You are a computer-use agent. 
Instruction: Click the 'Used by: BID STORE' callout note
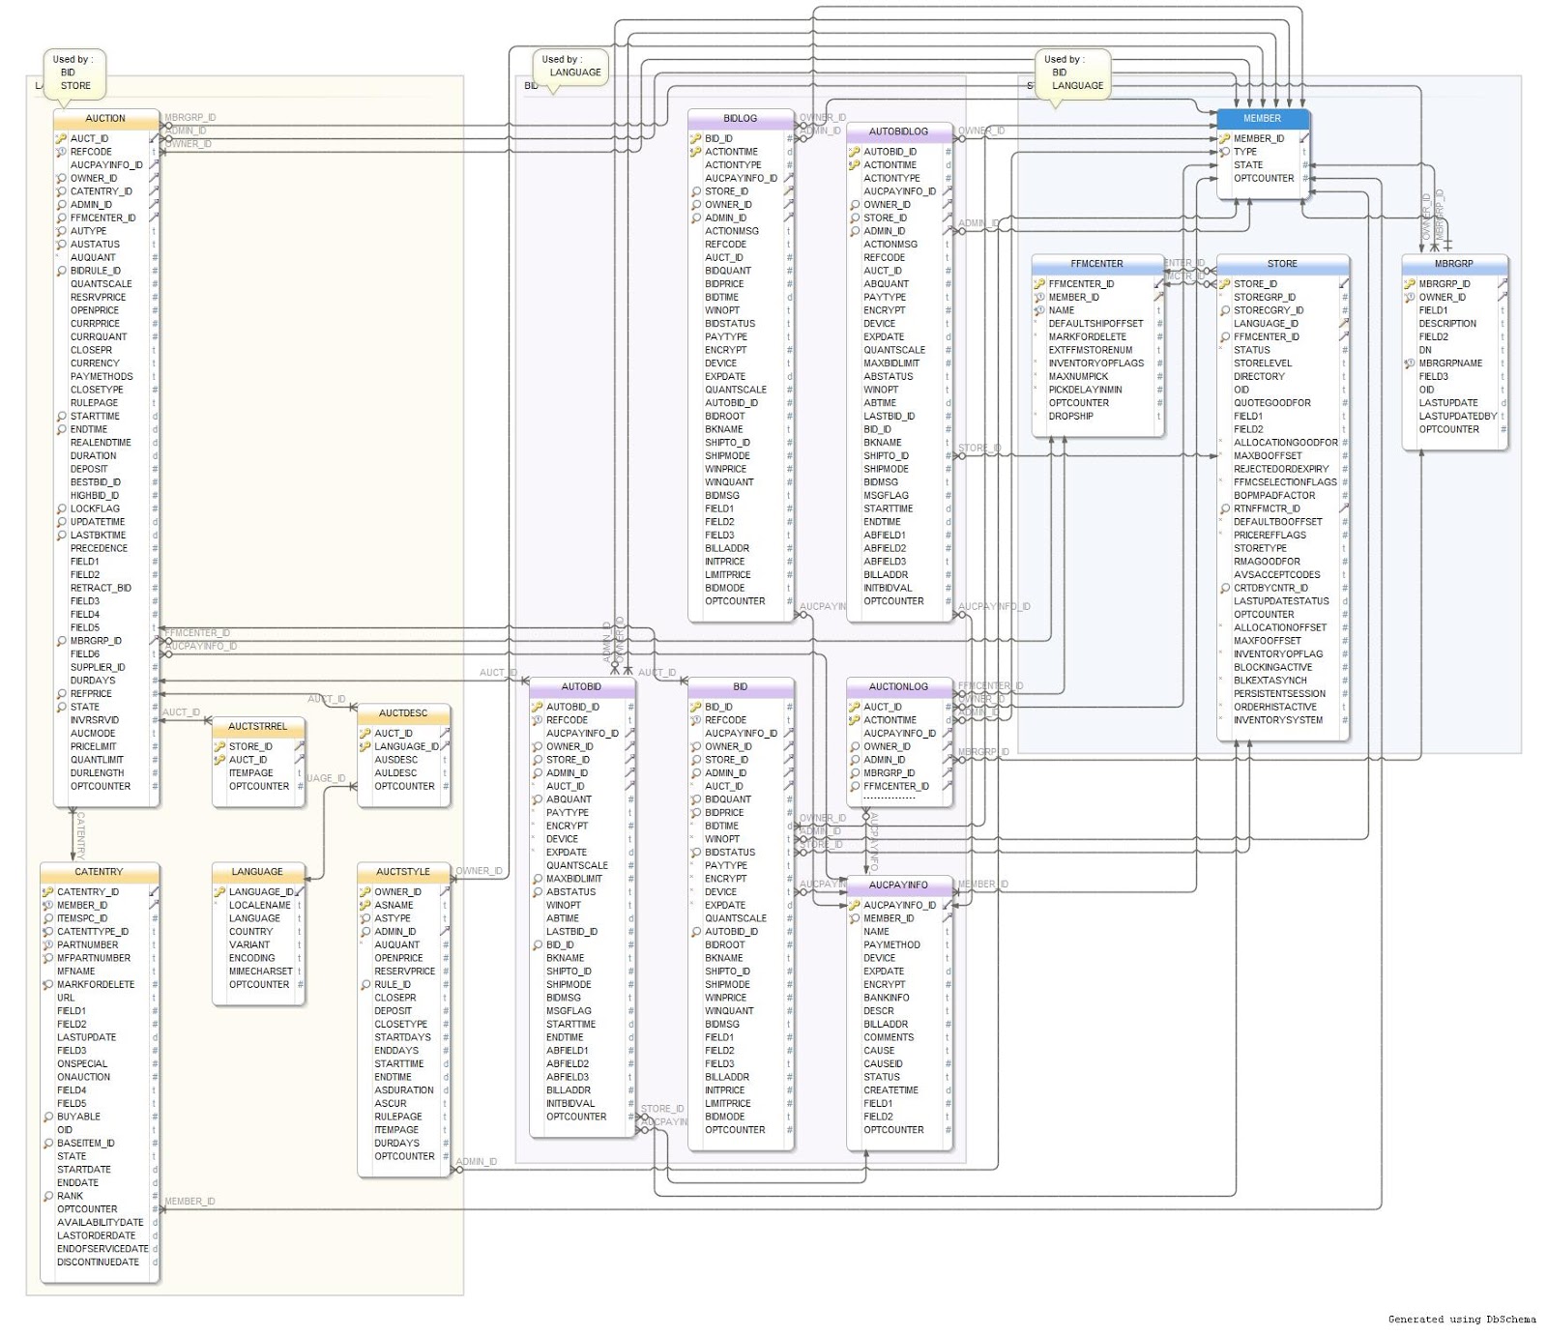[x=74, y=75]
